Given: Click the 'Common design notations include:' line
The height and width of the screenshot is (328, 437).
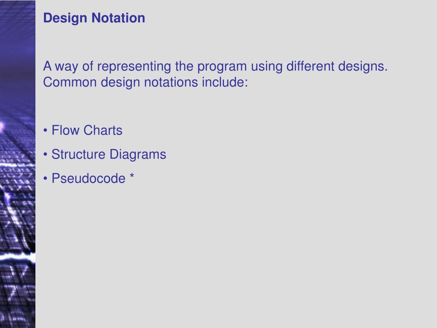Looking at the screenshot, I should 146,82.
